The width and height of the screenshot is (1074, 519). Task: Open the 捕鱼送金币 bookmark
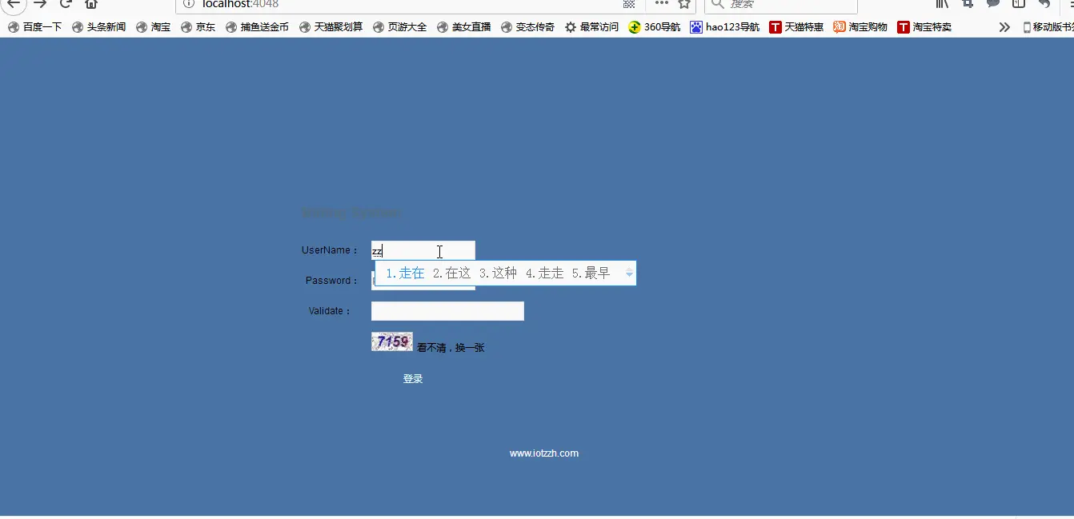click(x=257, y=27)
